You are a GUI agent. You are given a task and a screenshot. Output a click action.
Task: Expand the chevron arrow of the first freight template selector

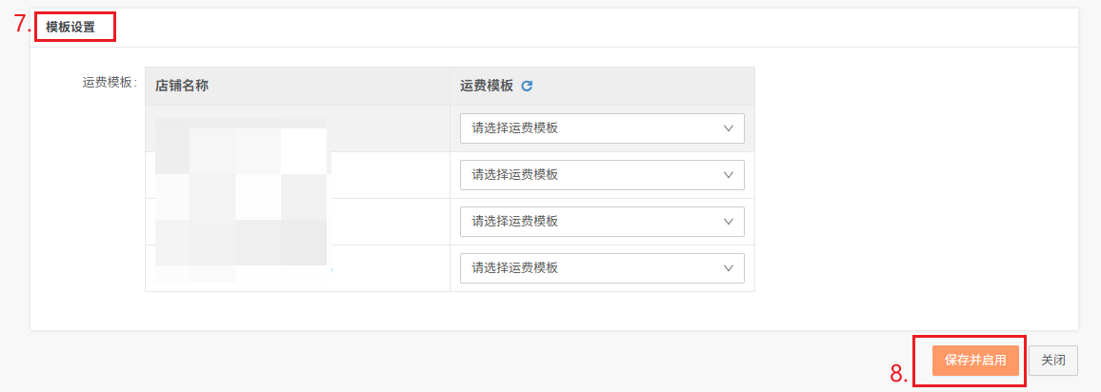tap(729, 128)
